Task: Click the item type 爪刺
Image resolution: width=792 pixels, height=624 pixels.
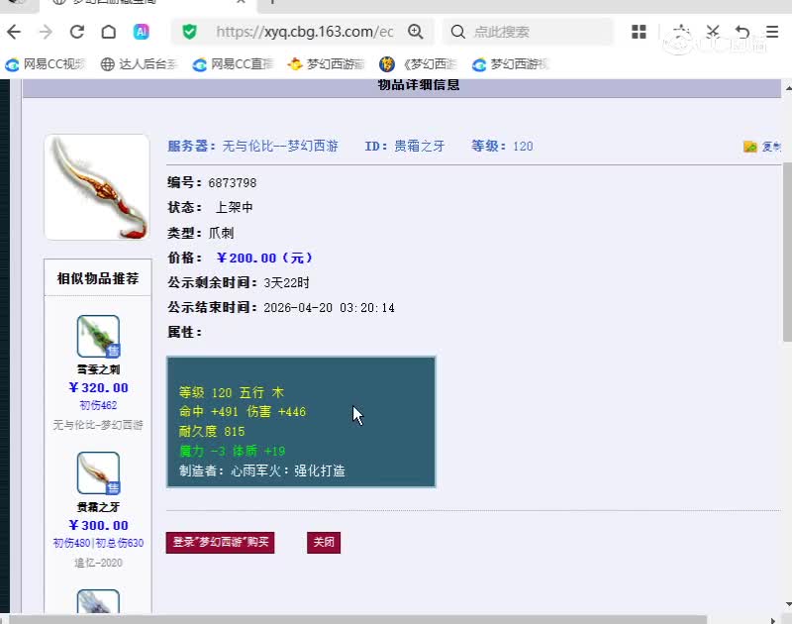Action: pyautogui.click(x=221, y=233)
